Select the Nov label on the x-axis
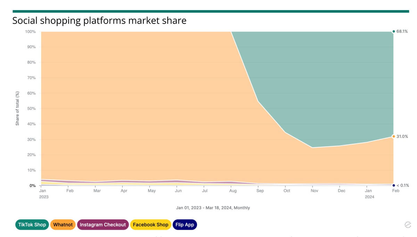 [x=314, y=191]
